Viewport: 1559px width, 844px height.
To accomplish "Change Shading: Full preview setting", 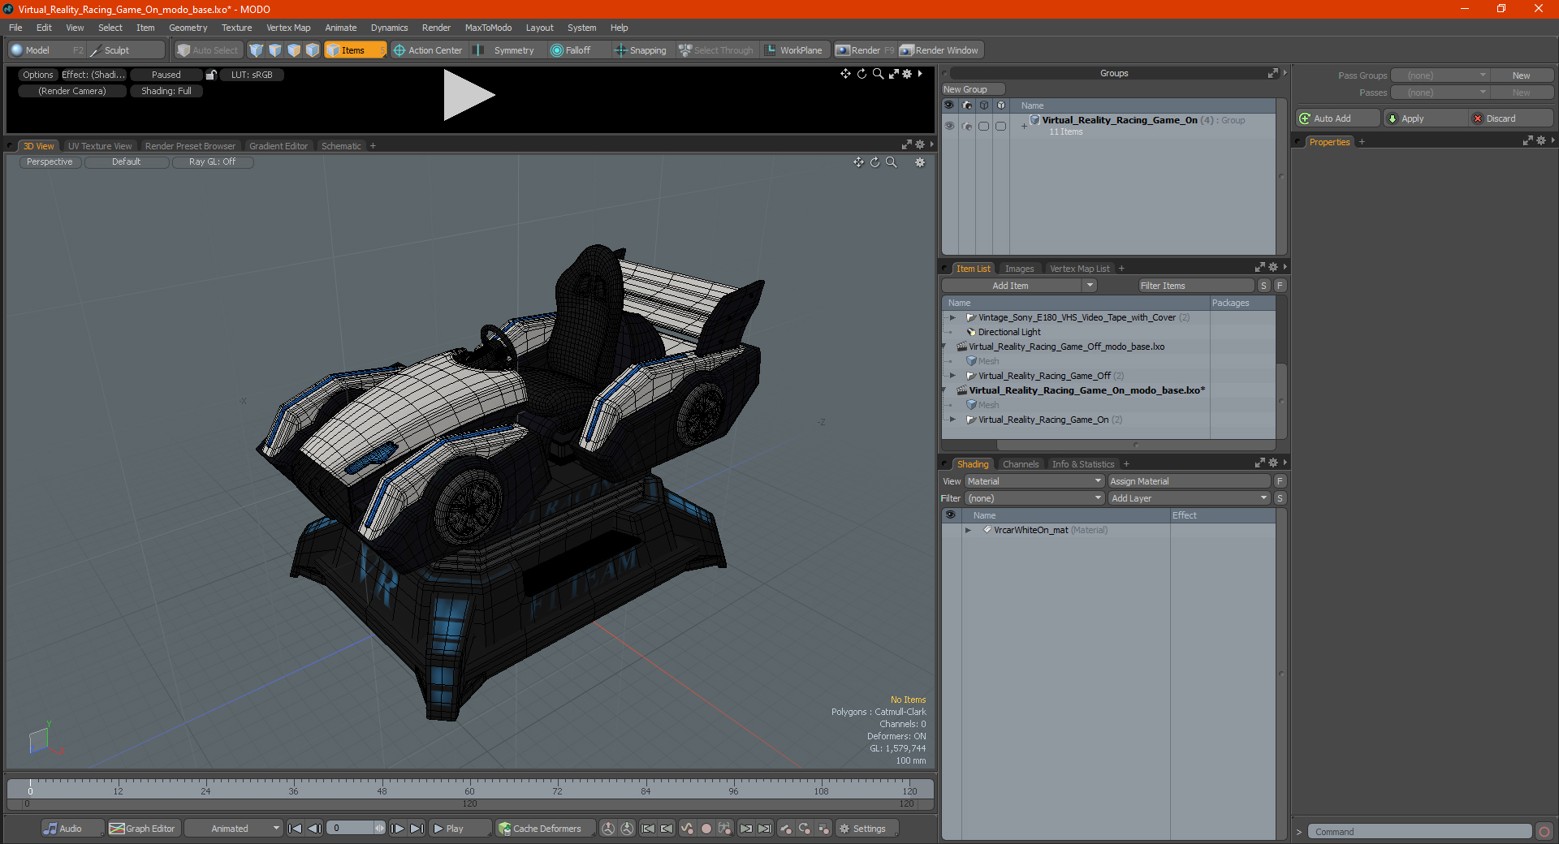I will tap(166, 91).
